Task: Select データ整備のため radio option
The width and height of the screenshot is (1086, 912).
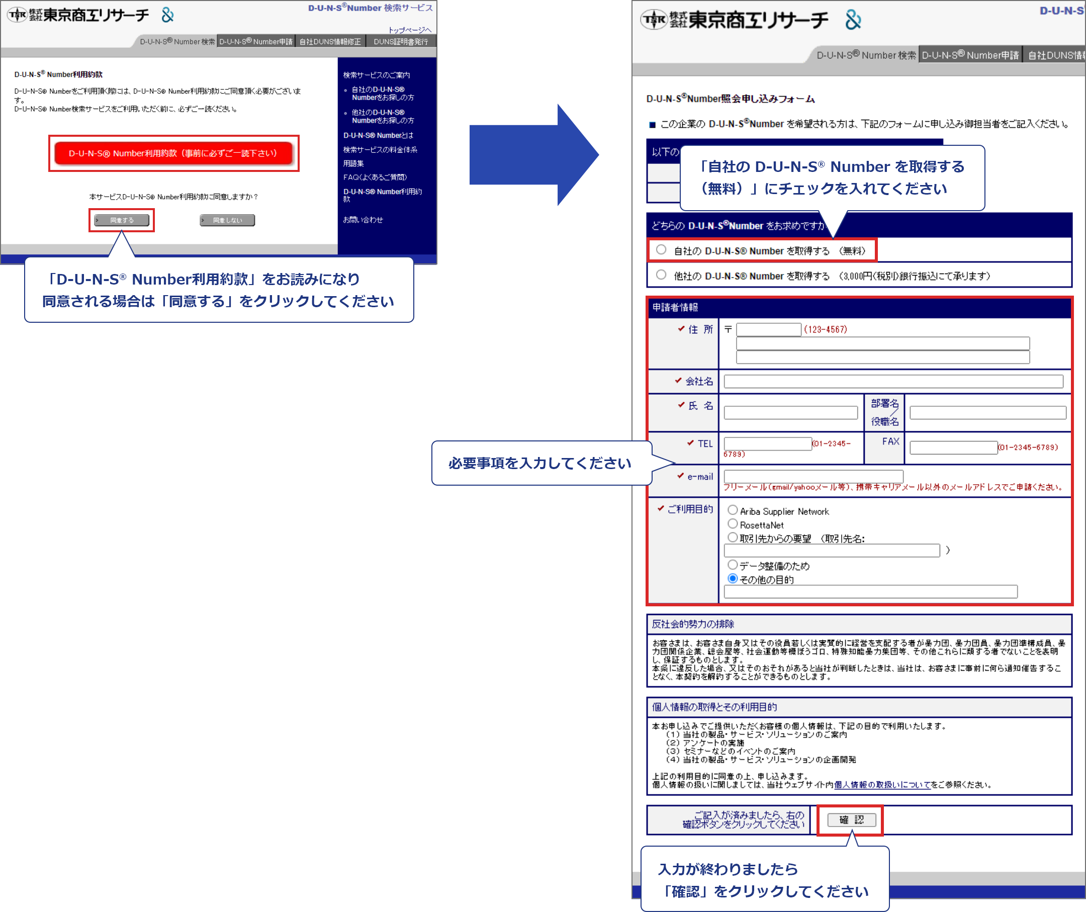Action: (x=732, y=565)
